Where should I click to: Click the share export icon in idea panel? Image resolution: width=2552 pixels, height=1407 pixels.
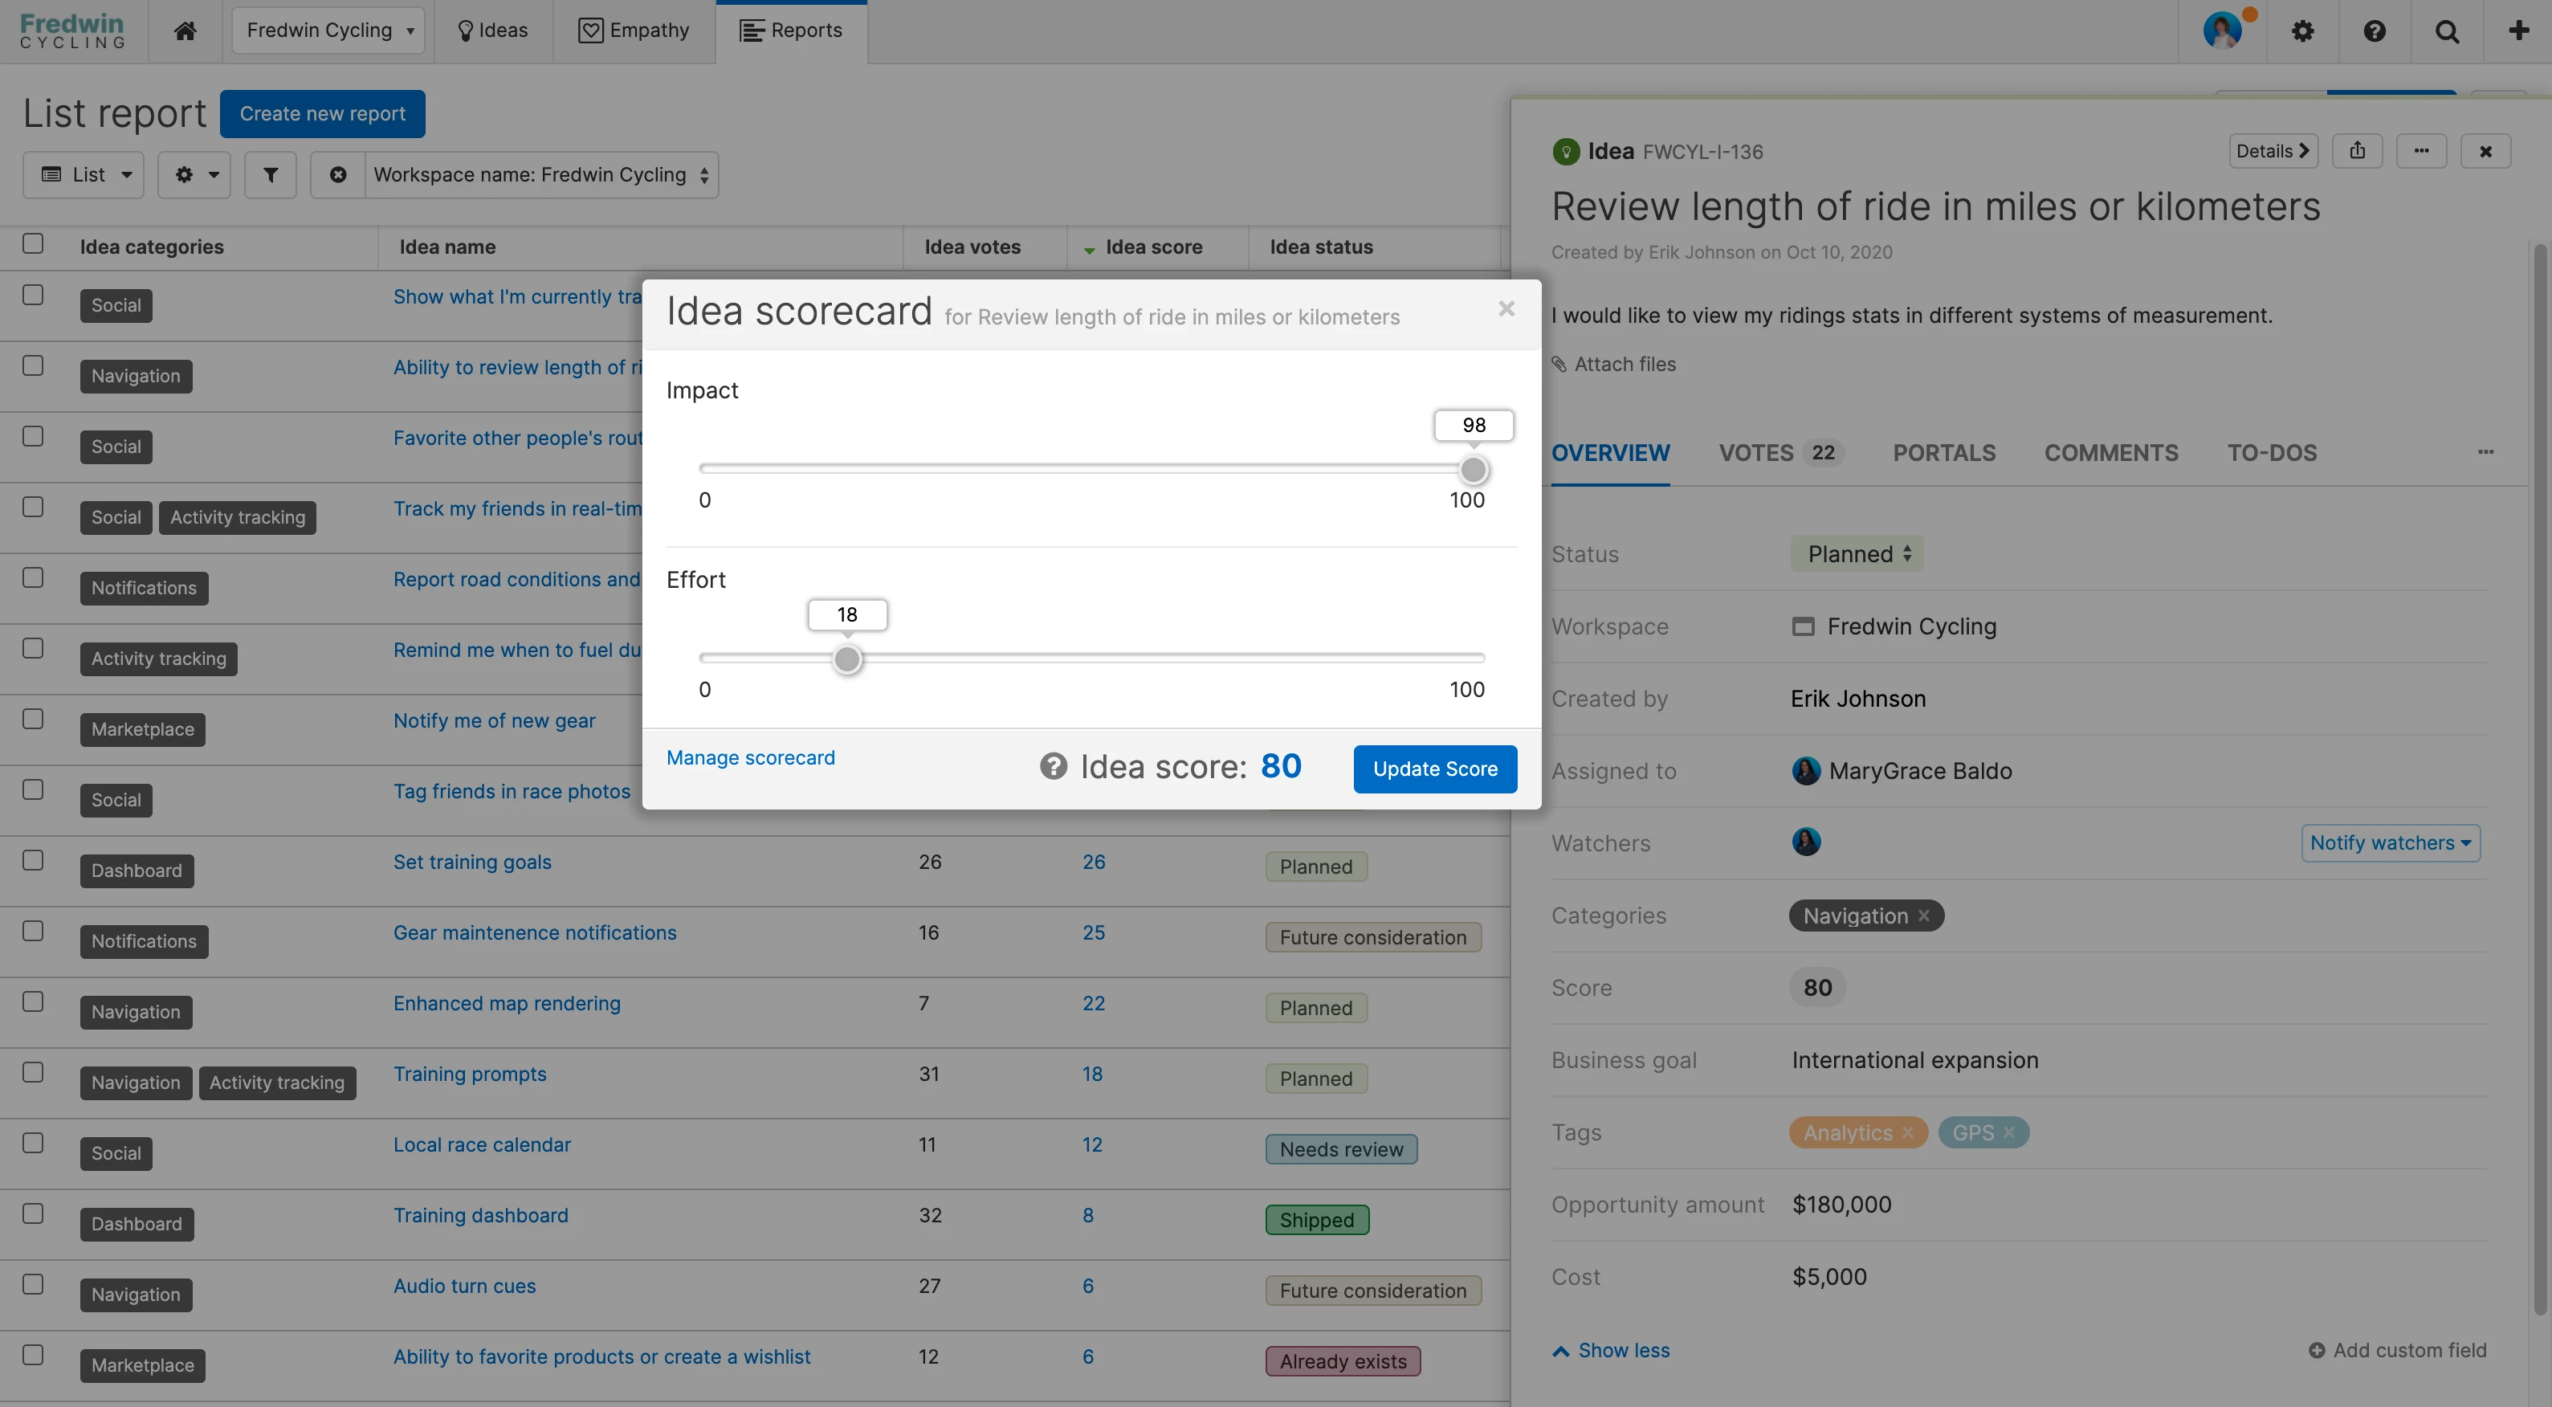2357,151
